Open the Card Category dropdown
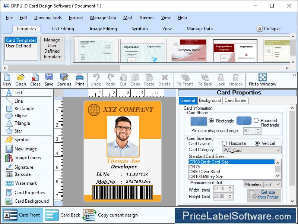The width and height of the screenshot is (298, 224). [x=251, y=150]
